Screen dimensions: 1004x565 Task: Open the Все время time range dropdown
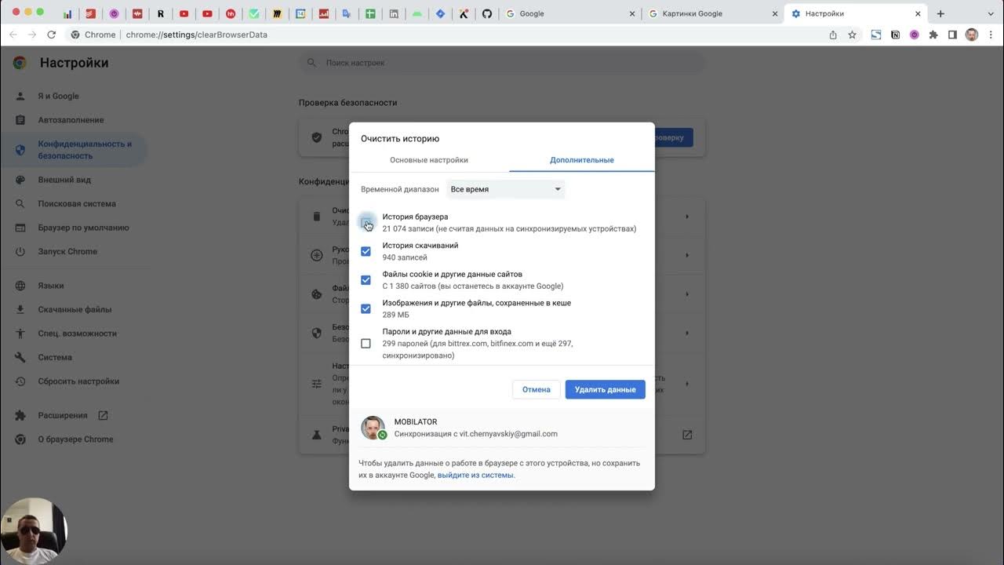(x=505, y=189)
